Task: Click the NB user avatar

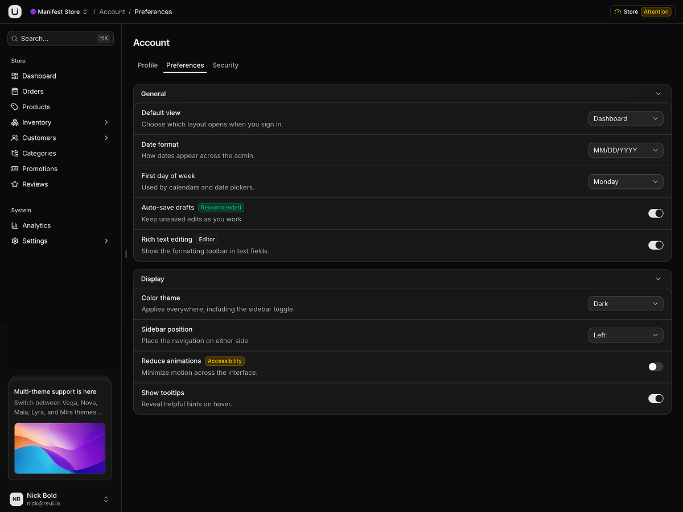Action: 17,499
